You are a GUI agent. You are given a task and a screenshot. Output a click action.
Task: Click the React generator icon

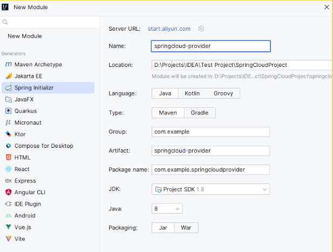tap(9, 169)
